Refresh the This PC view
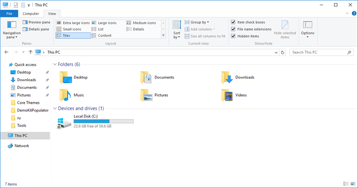The width and height of the screenshot is (358, 188). coord(282,53)
